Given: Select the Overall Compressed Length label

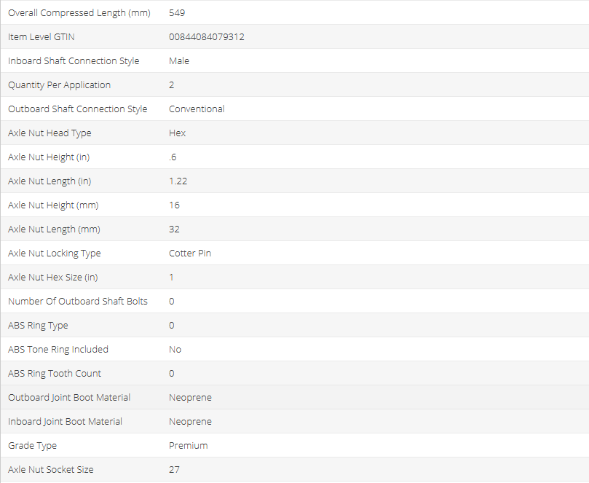Looking at the screenshot, I should click(79, 13).
